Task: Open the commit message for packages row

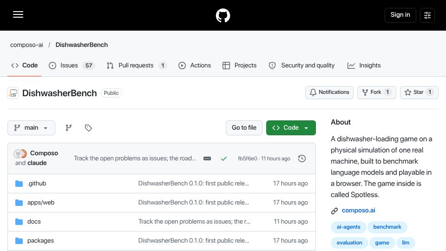Action: coord(193,241)
